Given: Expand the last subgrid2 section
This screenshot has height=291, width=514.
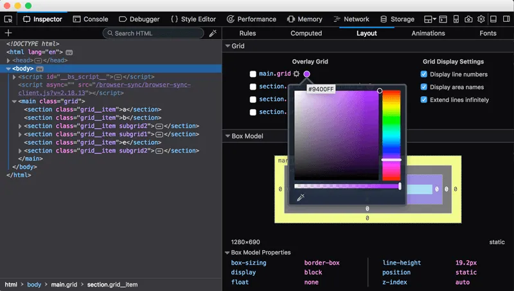Looking at the screenshot, I should point(20,151).
